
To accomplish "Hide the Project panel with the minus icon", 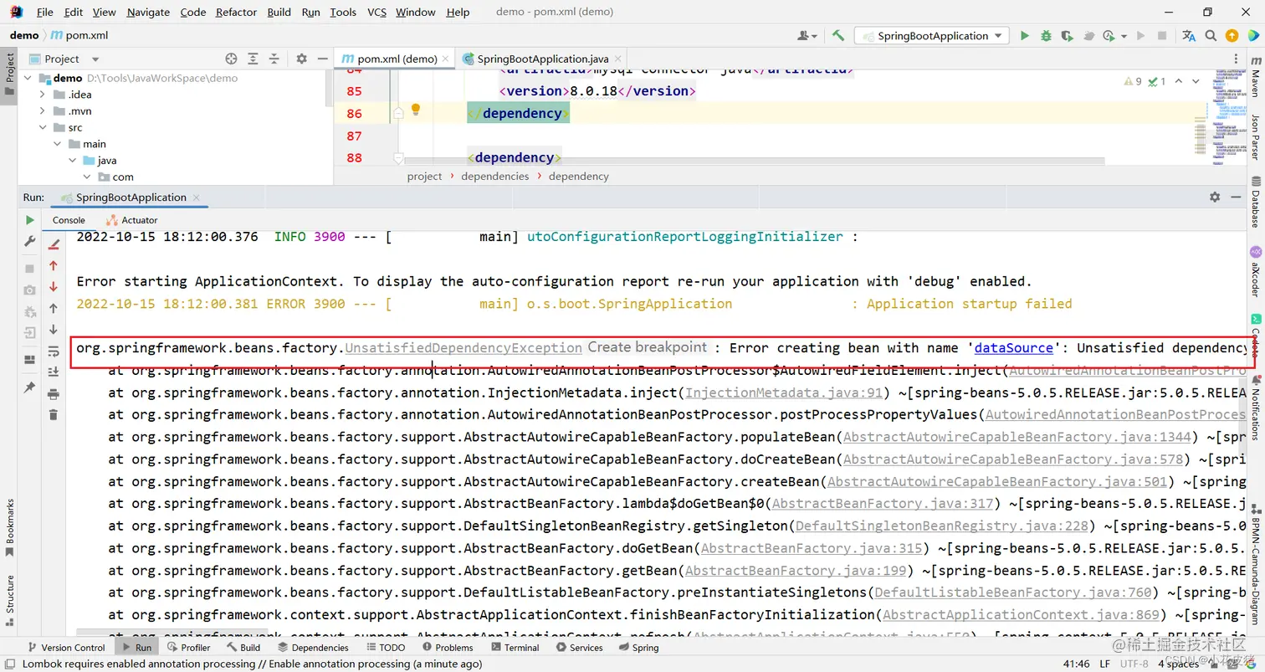I will (x=322, y=59).
